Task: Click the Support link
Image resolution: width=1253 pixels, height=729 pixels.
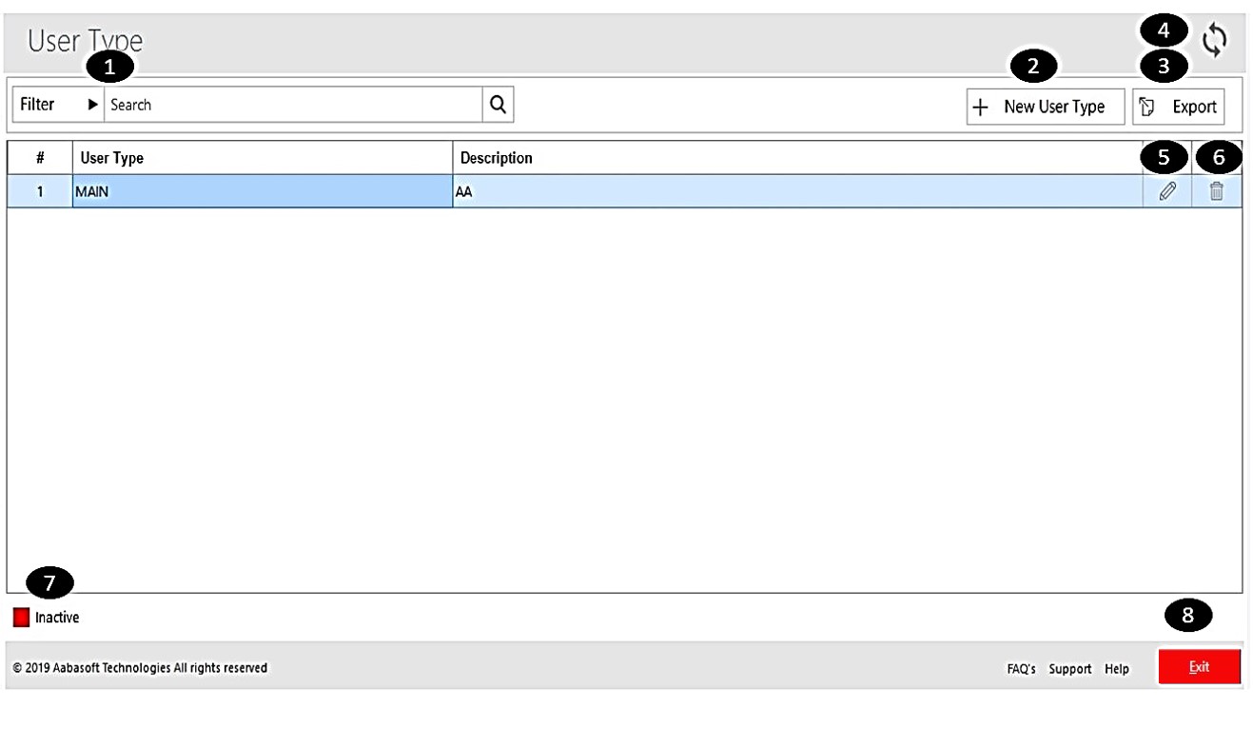Action: [x=1069, y=668]
